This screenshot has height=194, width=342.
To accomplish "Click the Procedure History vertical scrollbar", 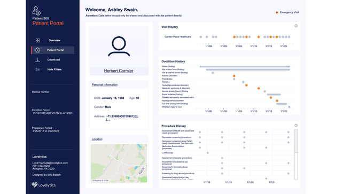I will 296,154.
